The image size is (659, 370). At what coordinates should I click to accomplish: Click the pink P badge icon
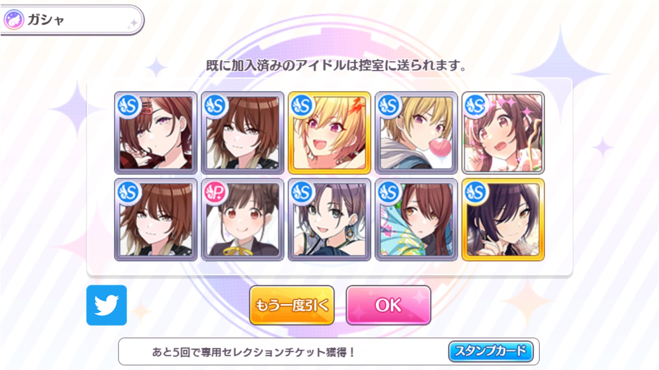pos(215,192)
